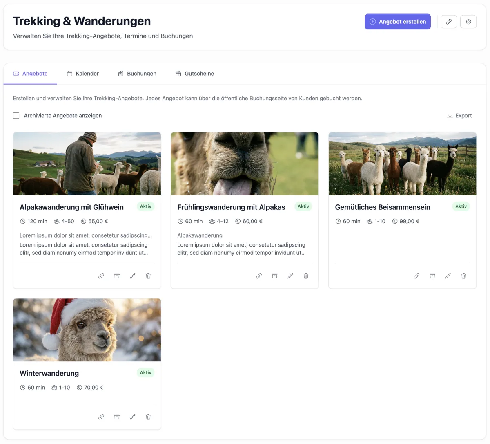Archive the Winterwanderung offer

(117, 417)
